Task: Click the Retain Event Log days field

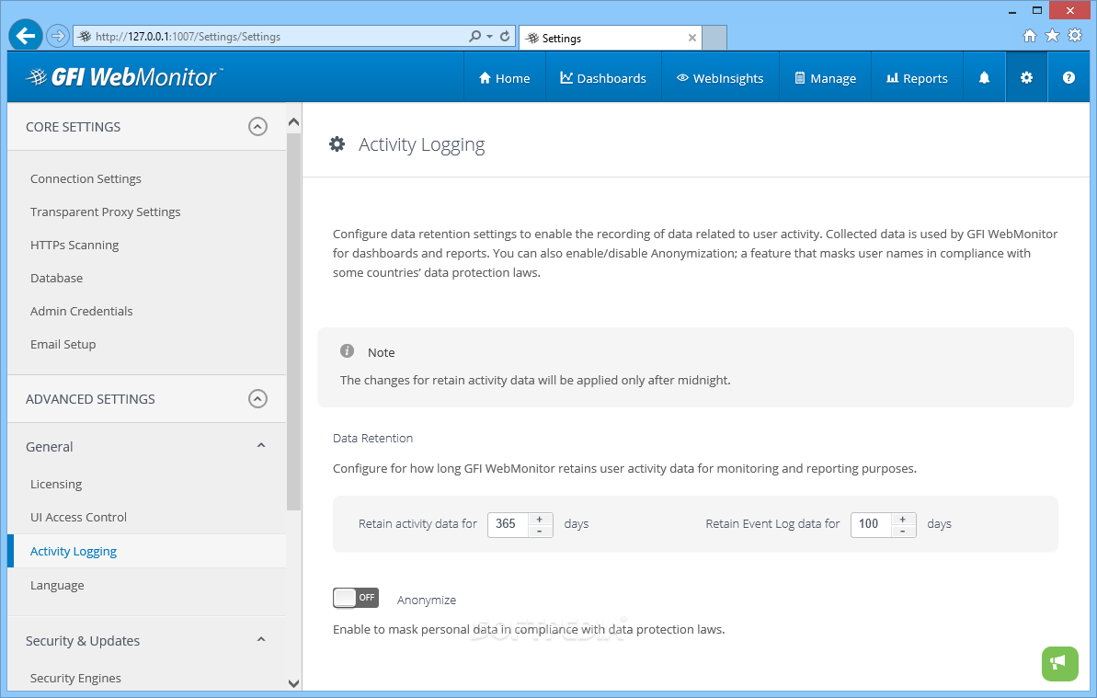Action: point(870,524)
